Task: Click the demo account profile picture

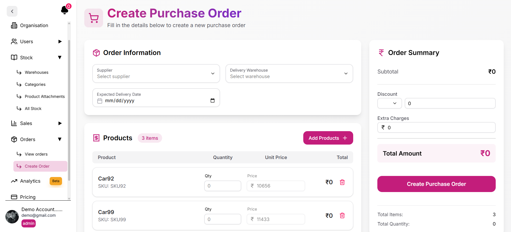Action: pos(12,216)
